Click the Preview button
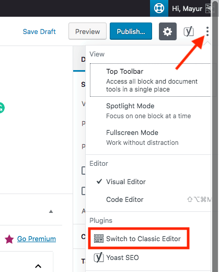This screenshot has height=272, width=219. (x=87, y=31)
